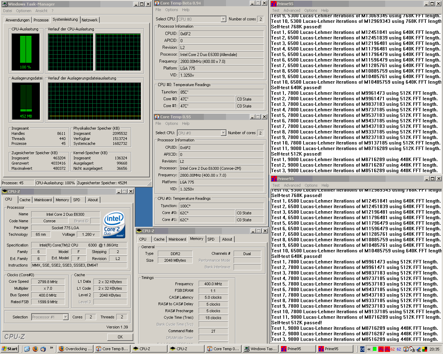Click the upper Prime95 window's title bar icon
443x354 pixels.
point(274,4)
